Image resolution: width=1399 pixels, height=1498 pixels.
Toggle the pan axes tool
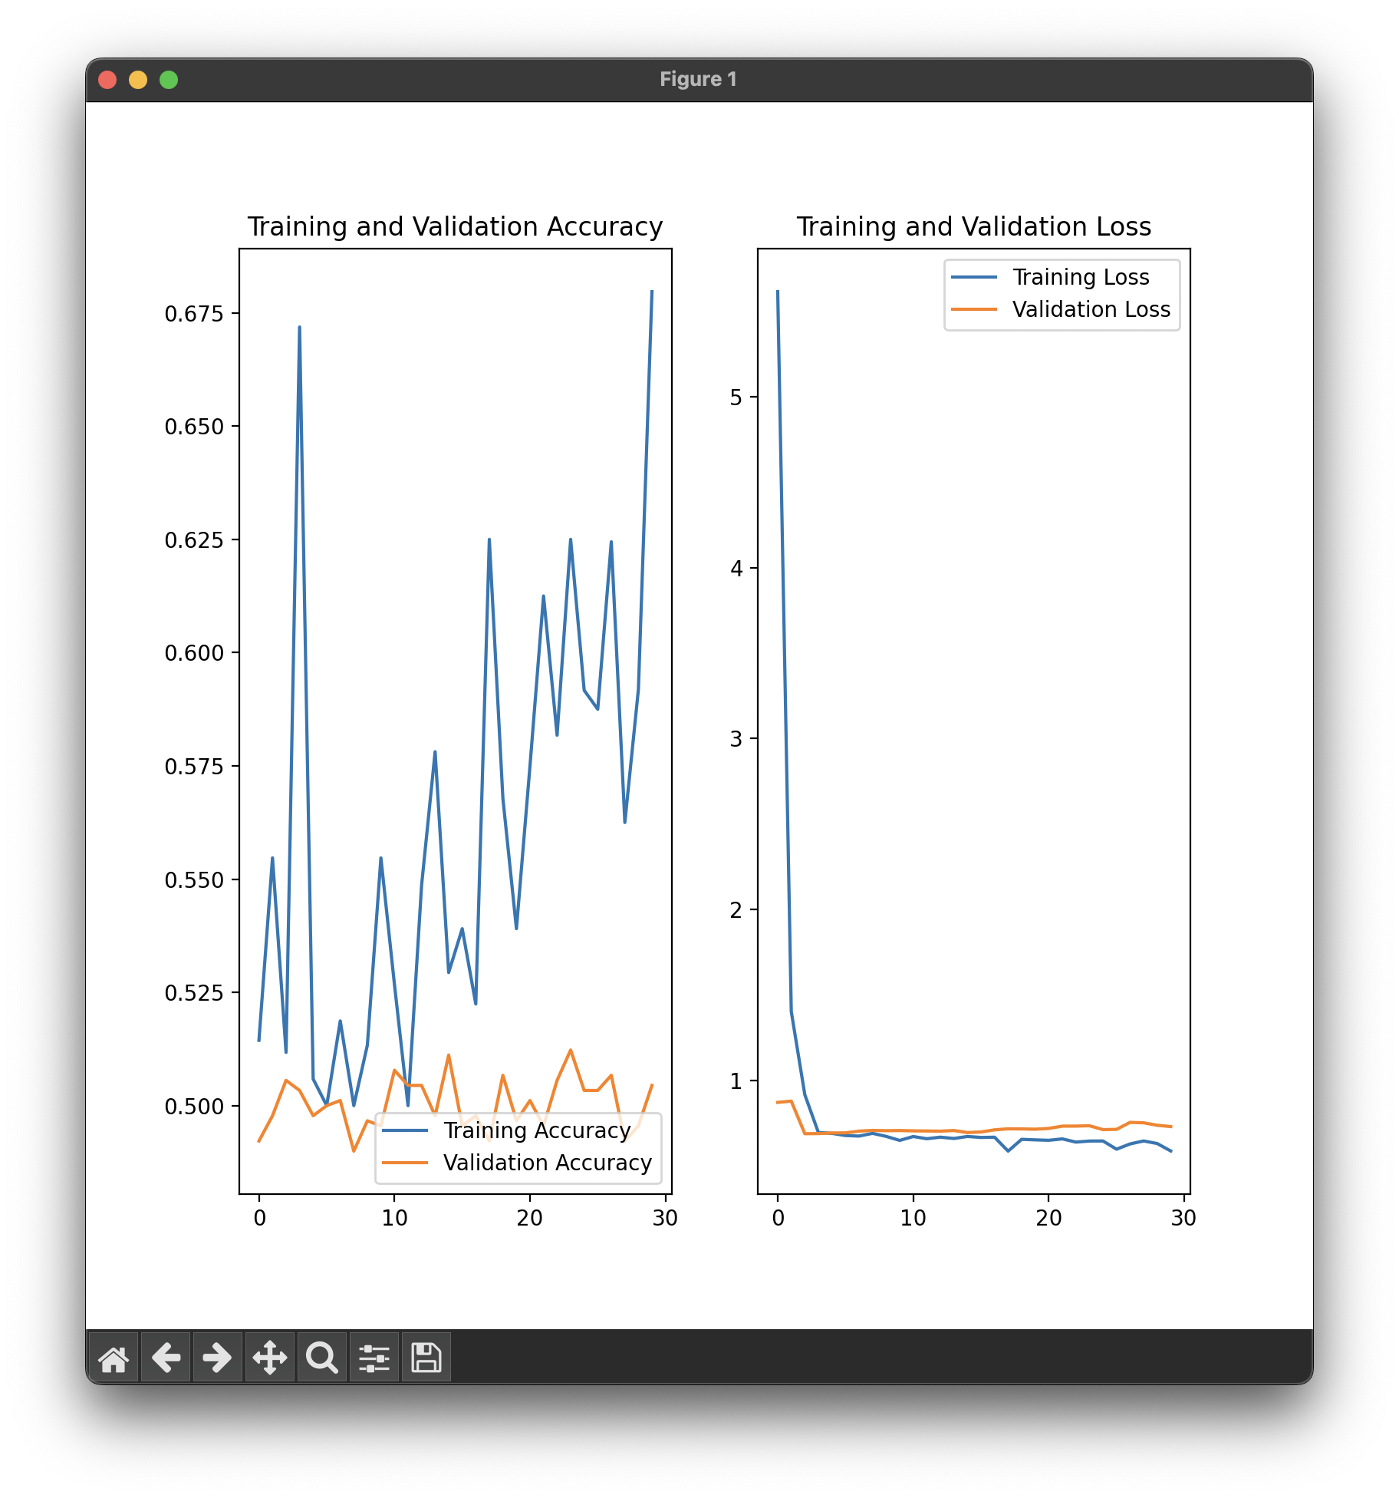point(270,1358)
